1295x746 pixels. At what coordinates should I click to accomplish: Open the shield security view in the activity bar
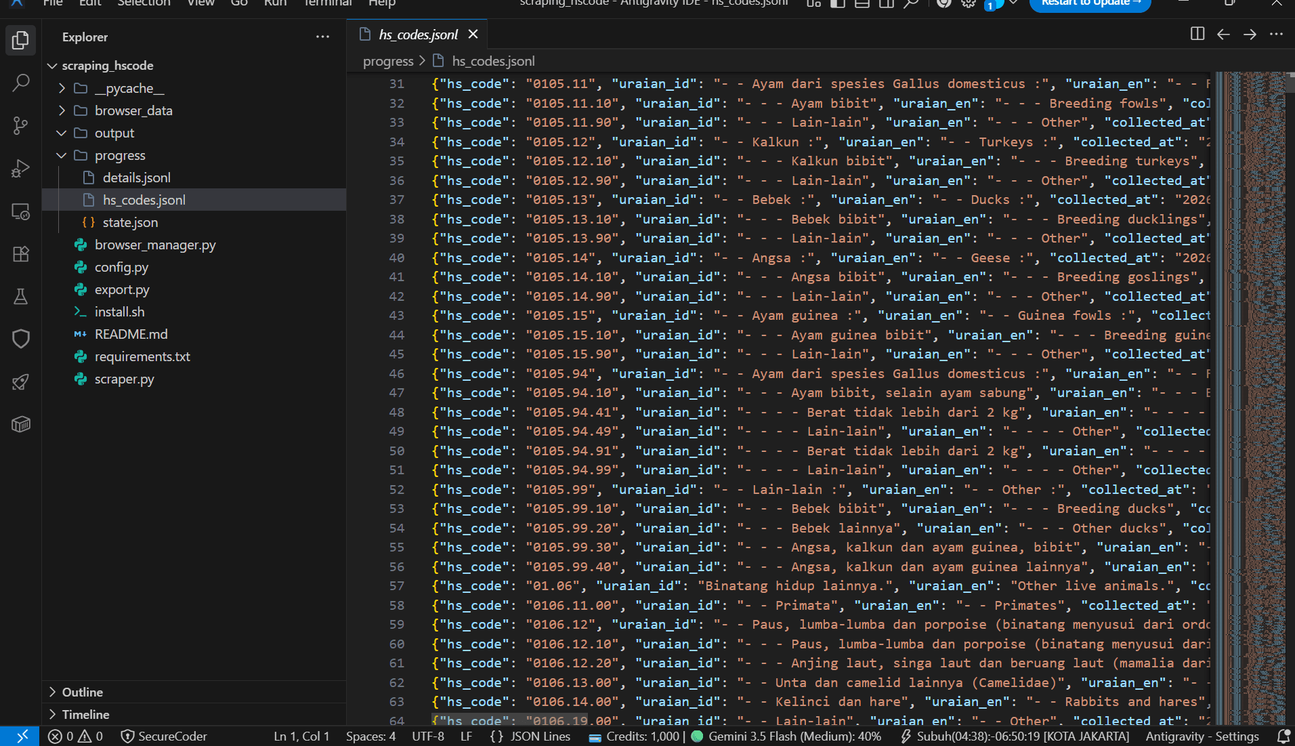click(x=20, y=339)
